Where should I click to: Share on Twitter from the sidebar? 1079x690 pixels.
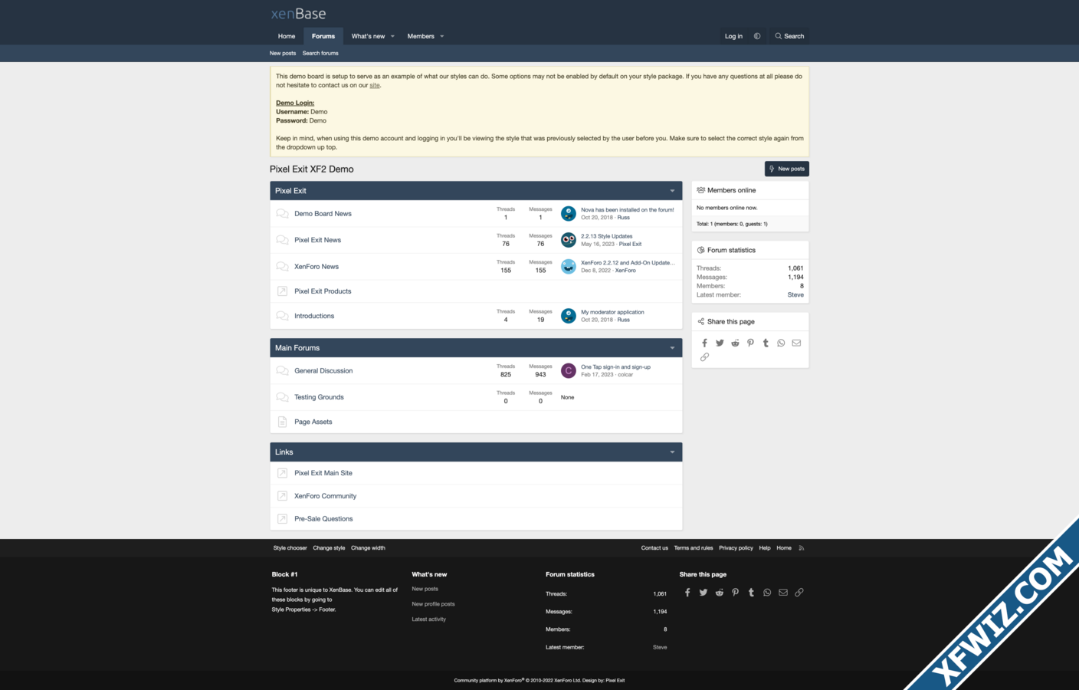tap(720, 343)
